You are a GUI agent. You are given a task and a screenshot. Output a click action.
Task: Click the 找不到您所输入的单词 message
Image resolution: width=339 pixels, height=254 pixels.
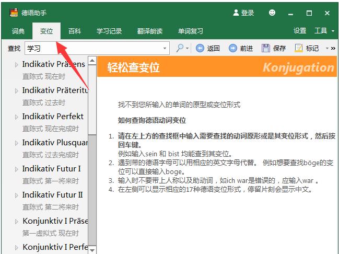tap(179, 105)
